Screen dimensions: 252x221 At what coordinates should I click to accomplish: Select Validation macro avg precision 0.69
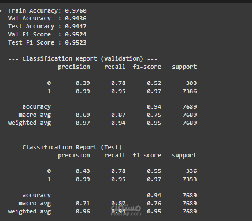(x=83, y=115)
